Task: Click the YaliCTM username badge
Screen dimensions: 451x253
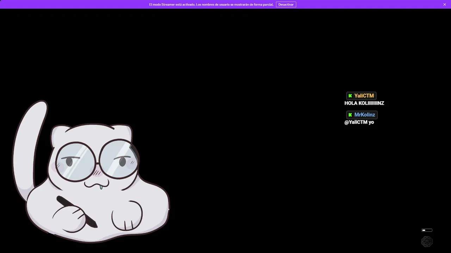Action: (x=361, y=96)
